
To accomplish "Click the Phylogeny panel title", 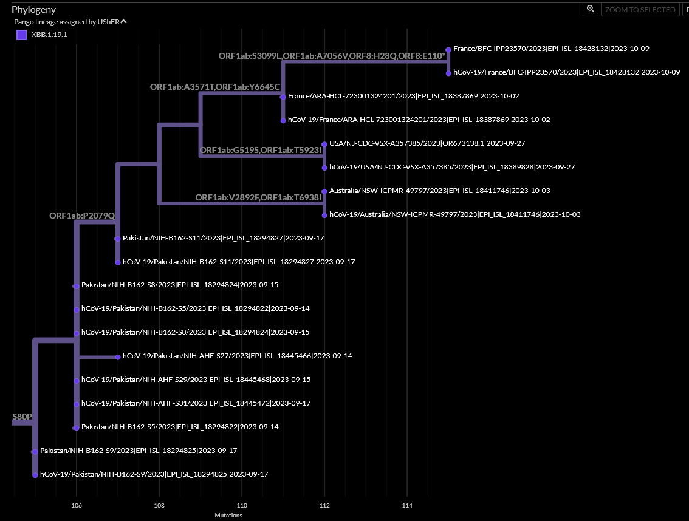I will coord(34,9).
